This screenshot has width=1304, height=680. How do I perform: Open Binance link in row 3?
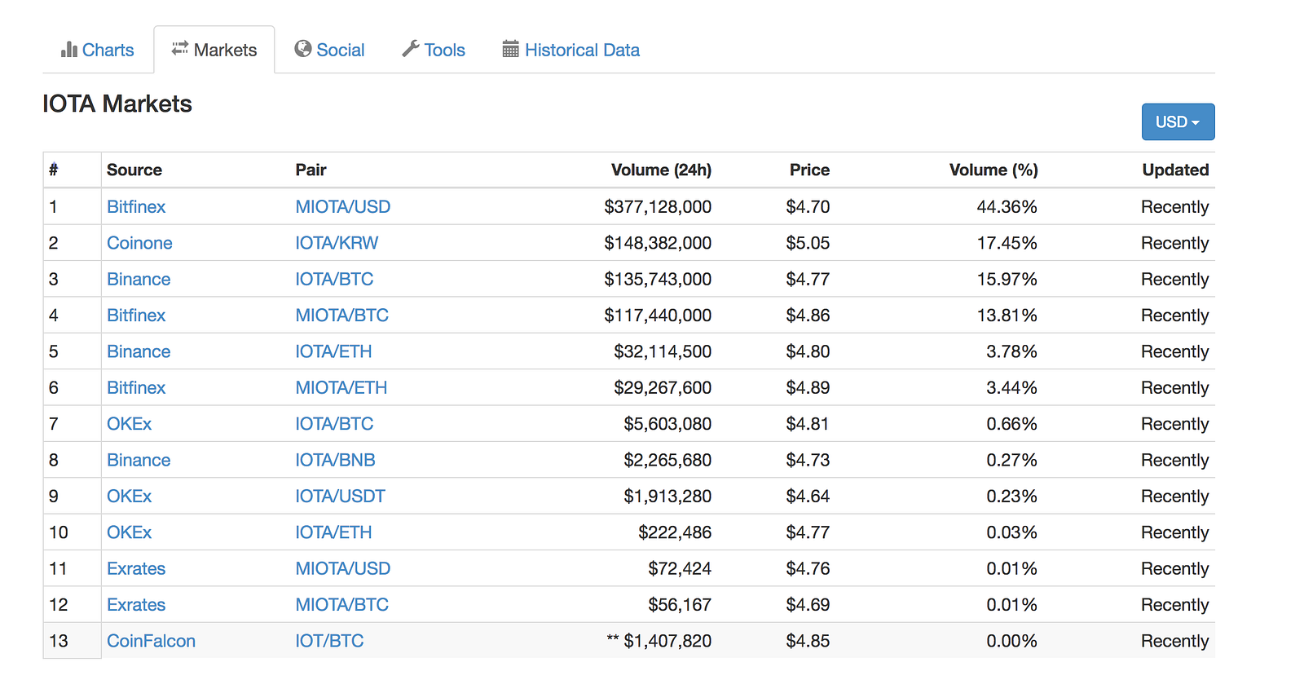click(139, 279)
